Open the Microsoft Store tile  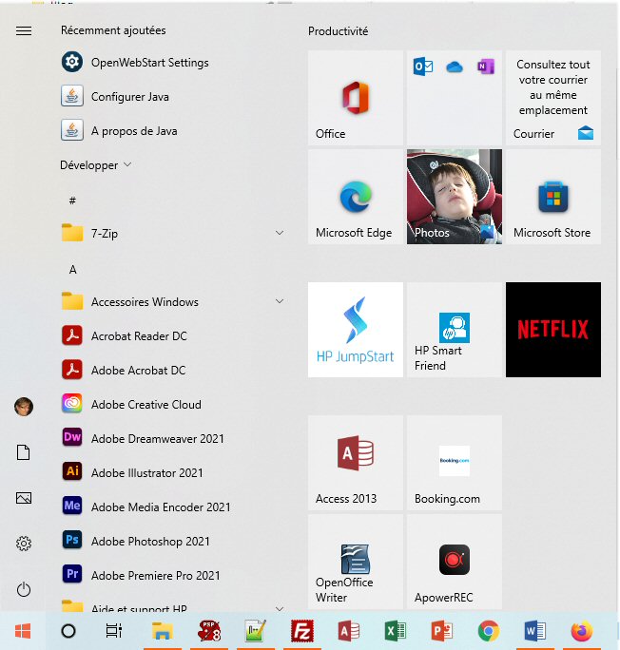(x=552, y=197)
